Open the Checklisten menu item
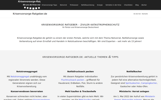161x100 pixels. 128,5
